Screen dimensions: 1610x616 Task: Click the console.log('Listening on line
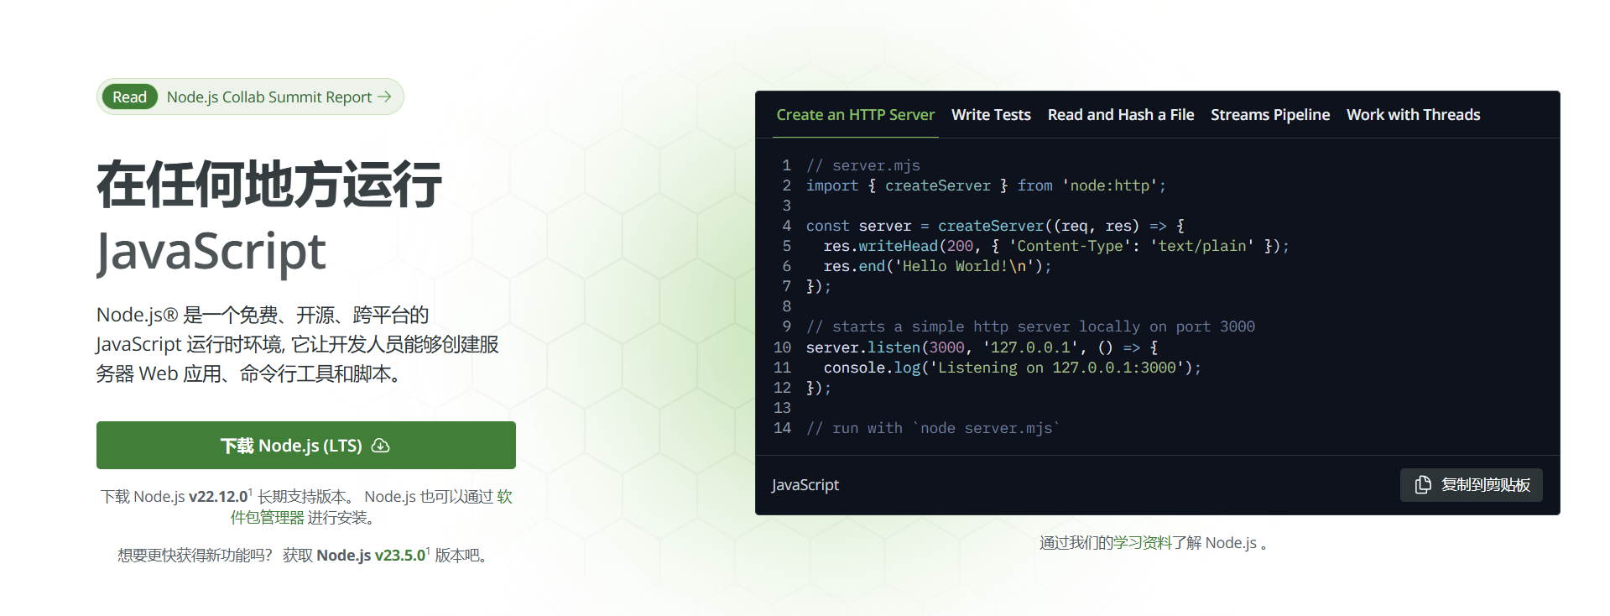(1013, 368)
